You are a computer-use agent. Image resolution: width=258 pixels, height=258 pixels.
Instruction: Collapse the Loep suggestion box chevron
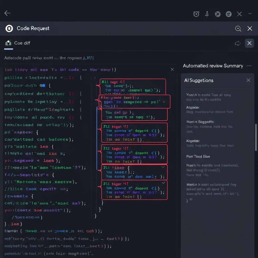pos(163,167)
